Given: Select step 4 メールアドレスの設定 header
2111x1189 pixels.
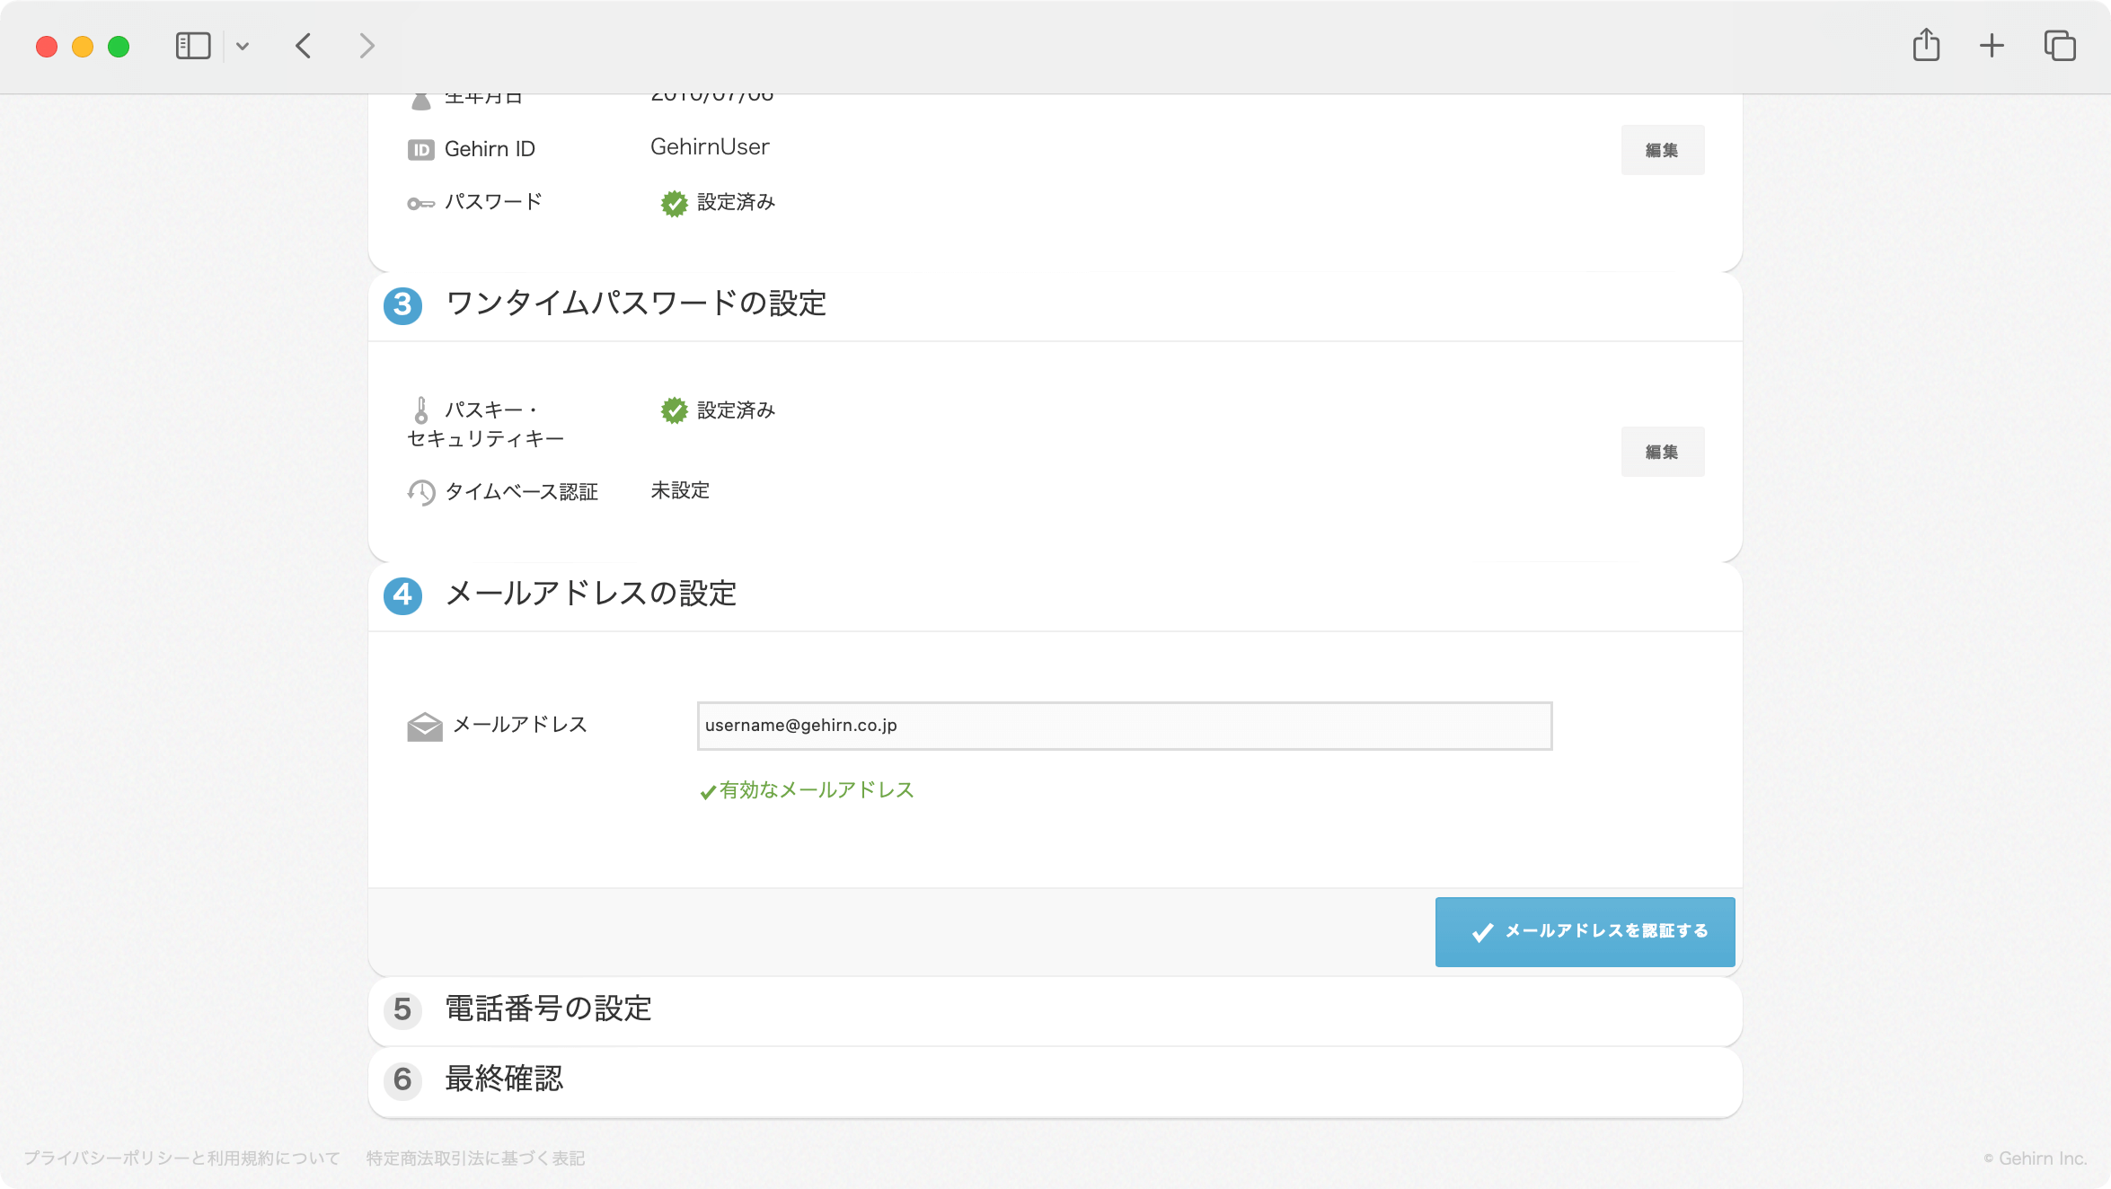Looking at the screenshot, I should [591, 594].
